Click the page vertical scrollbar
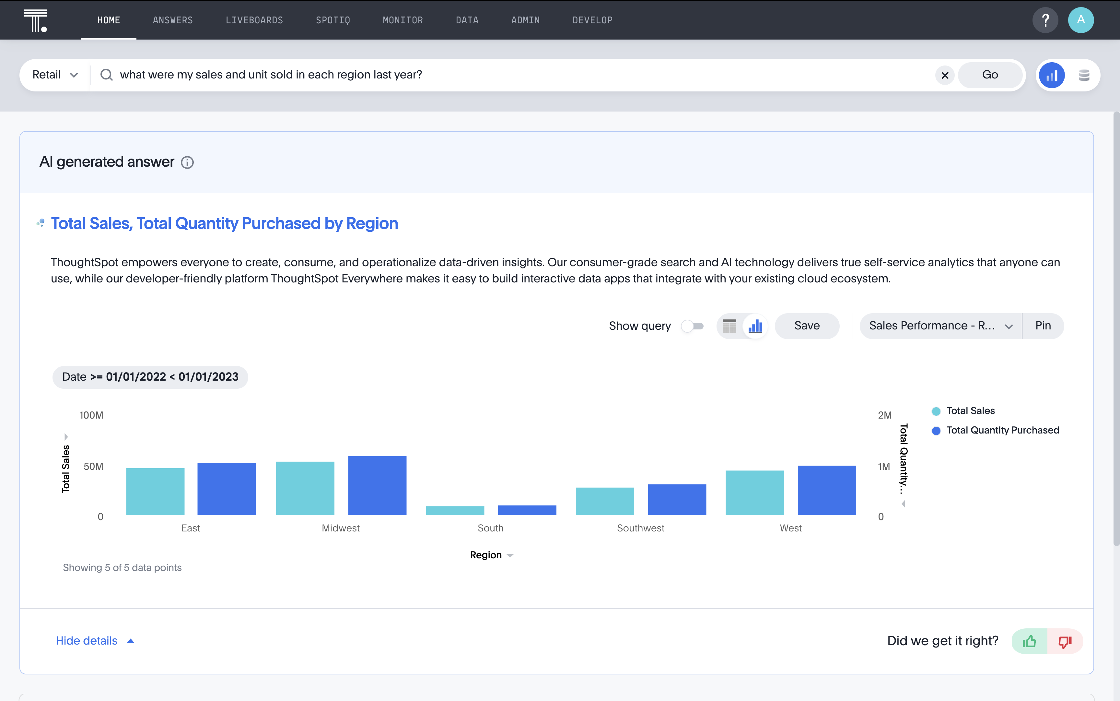This screenshot has width=1120, height=701. point(1116,329)
